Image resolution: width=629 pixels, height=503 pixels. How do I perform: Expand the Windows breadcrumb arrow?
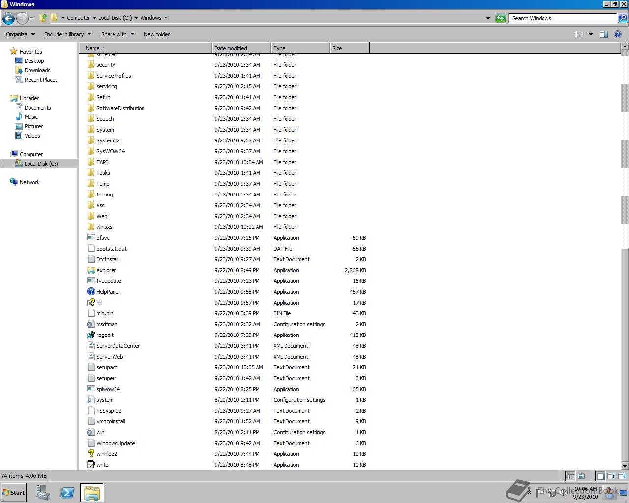166,18
